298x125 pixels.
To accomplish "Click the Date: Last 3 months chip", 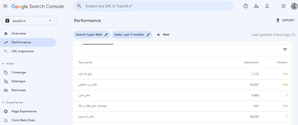I will [x=132, y=35].
